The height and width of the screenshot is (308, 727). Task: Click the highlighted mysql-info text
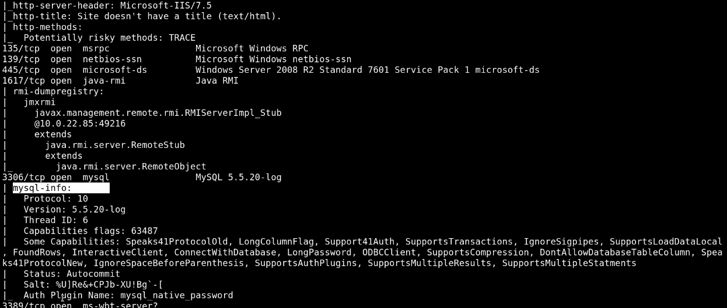tap(43, 188)
